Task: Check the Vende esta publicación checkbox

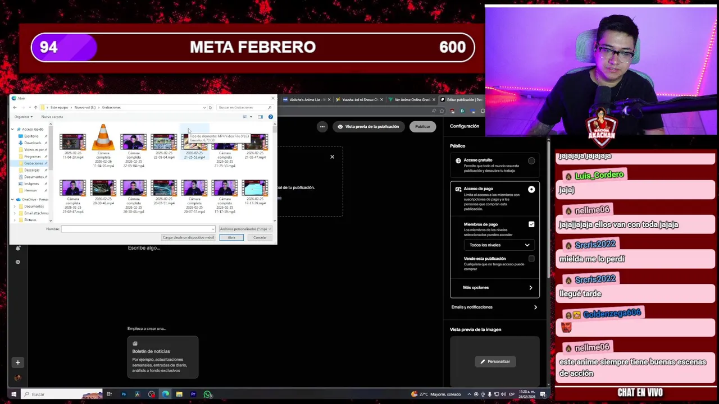Action: click(531, 259)
